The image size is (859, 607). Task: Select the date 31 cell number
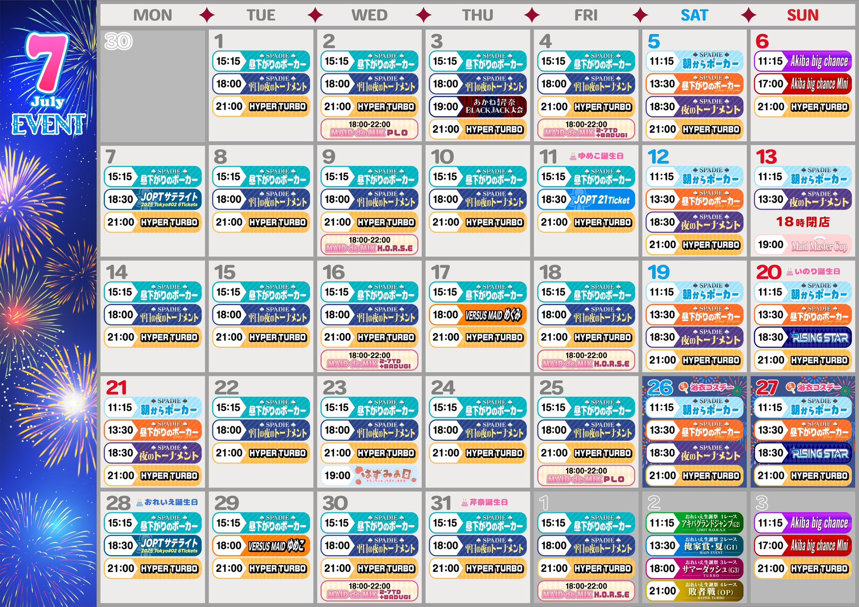[441, 503]
